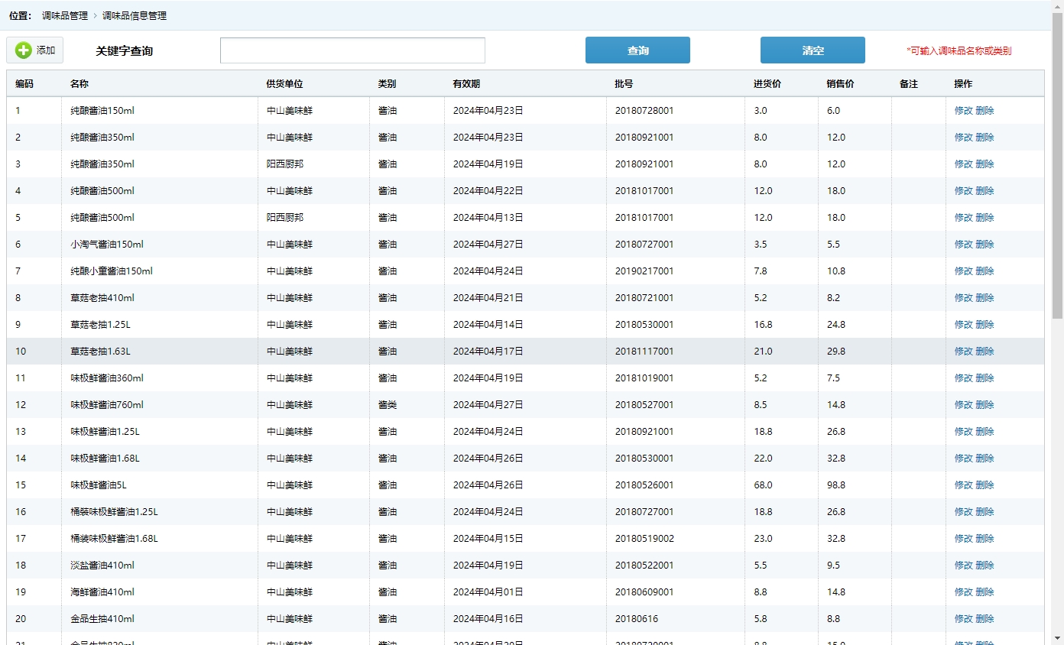Click 修改 for row 1 纯酿酱油150ml
1064x645 pixels.
[963, 111]
